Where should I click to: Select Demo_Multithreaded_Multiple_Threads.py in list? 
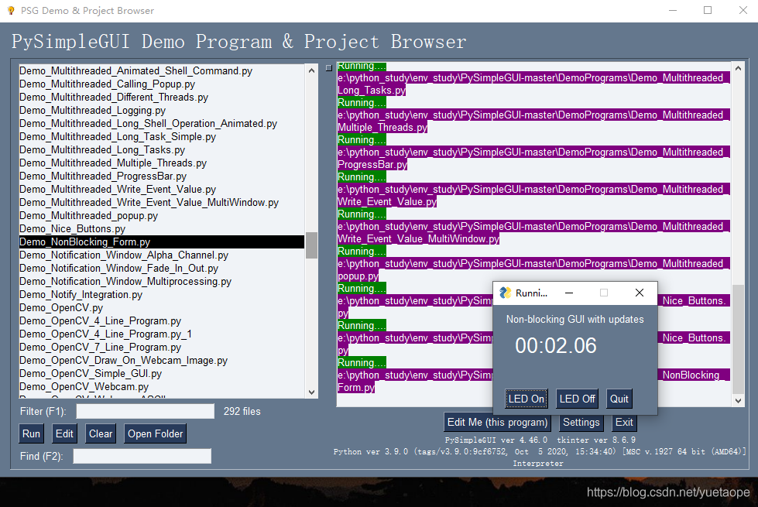[162, 163]
